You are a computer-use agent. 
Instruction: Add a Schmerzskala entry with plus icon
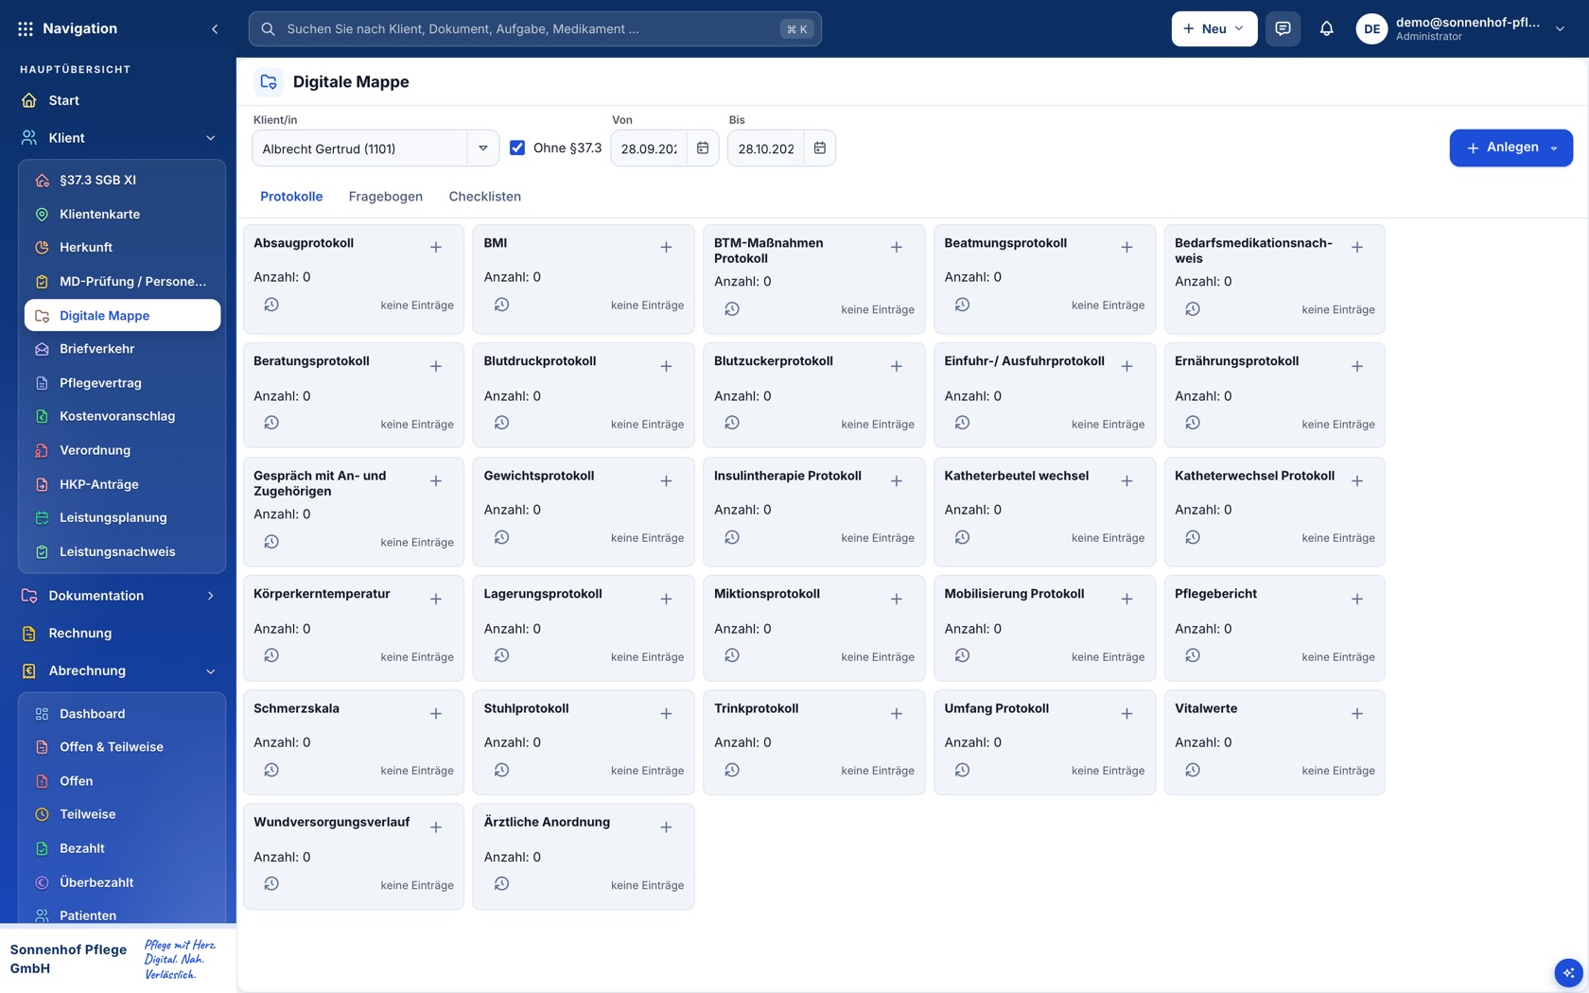(436, 713)
